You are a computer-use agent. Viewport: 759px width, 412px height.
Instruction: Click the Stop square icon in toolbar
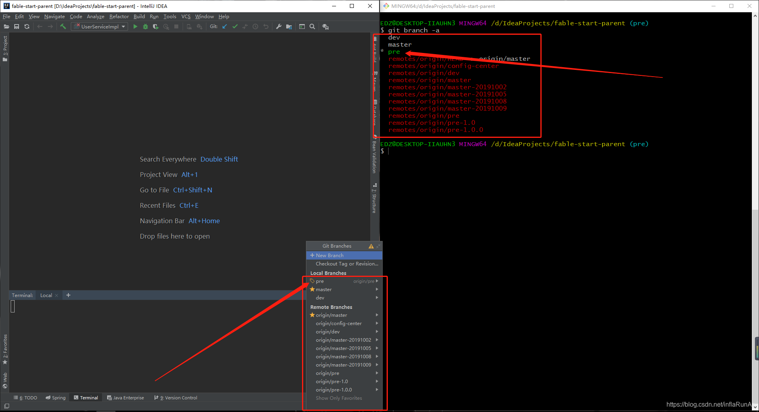(176, 26)
